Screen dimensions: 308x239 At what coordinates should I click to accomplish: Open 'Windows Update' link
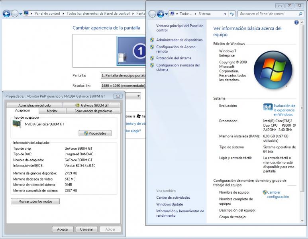point(169,204)
